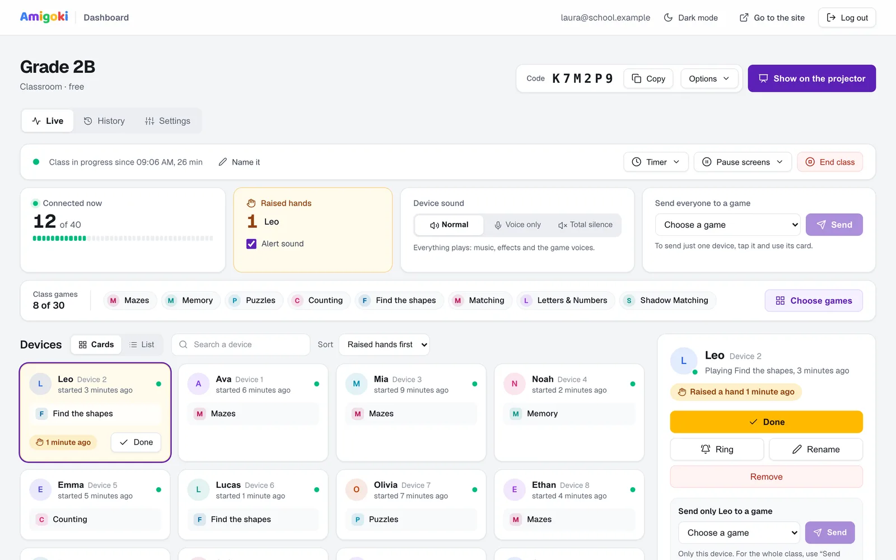Click the Counting class game chip

319,301
